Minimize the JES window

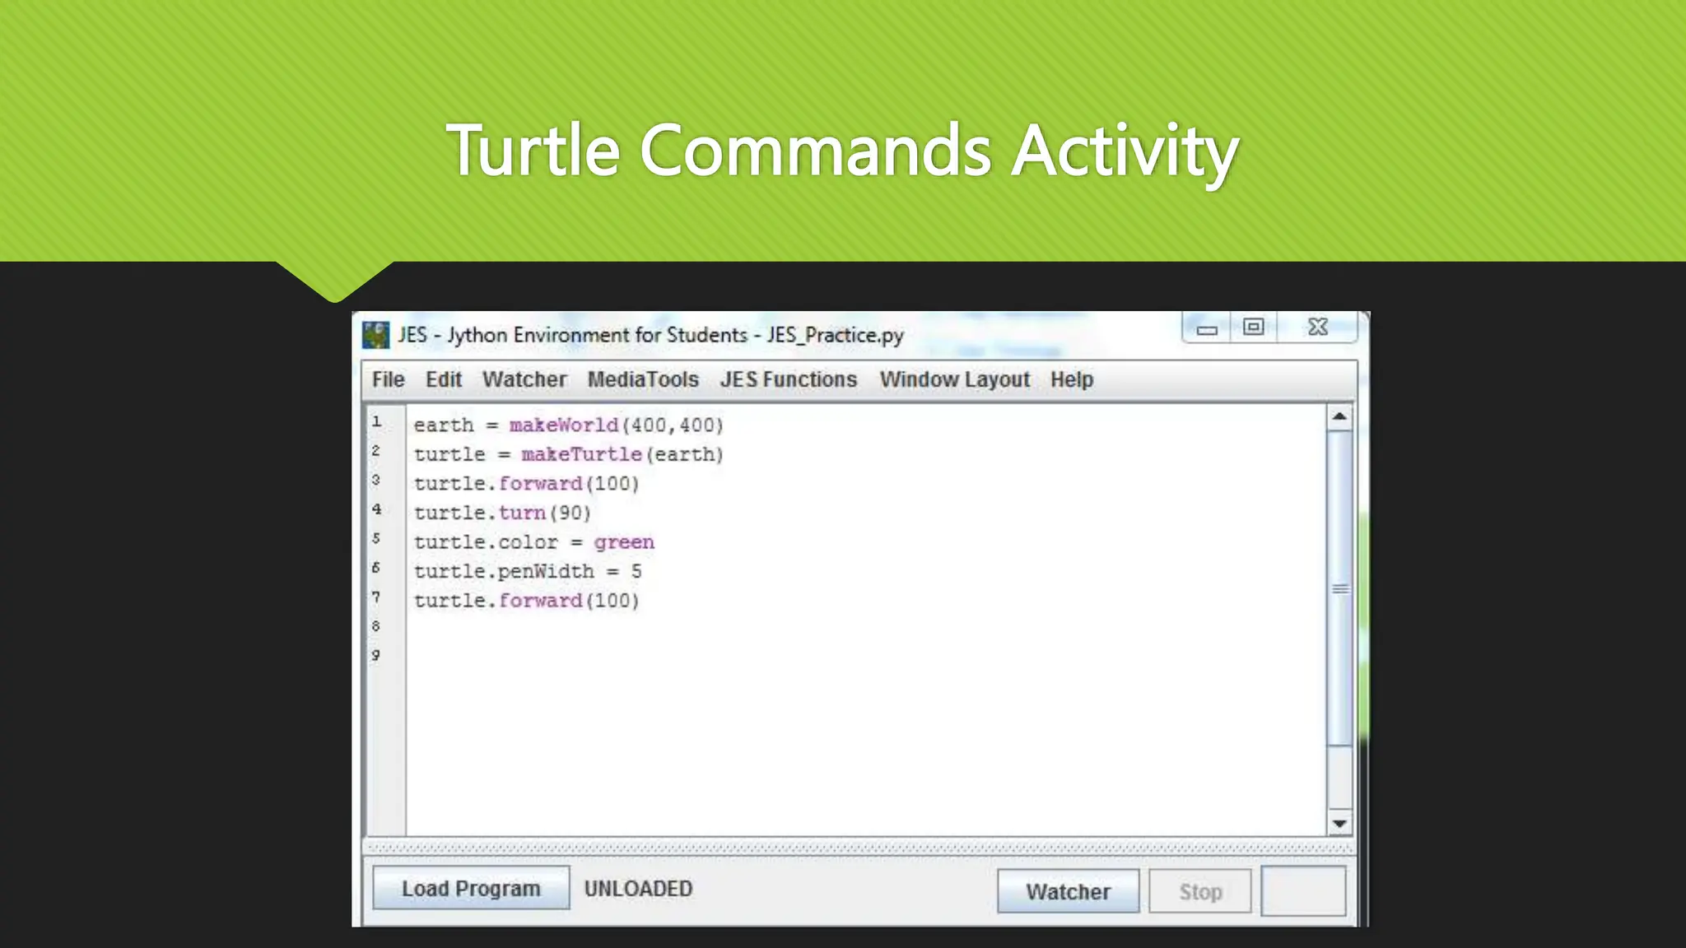coord(1207,328)
